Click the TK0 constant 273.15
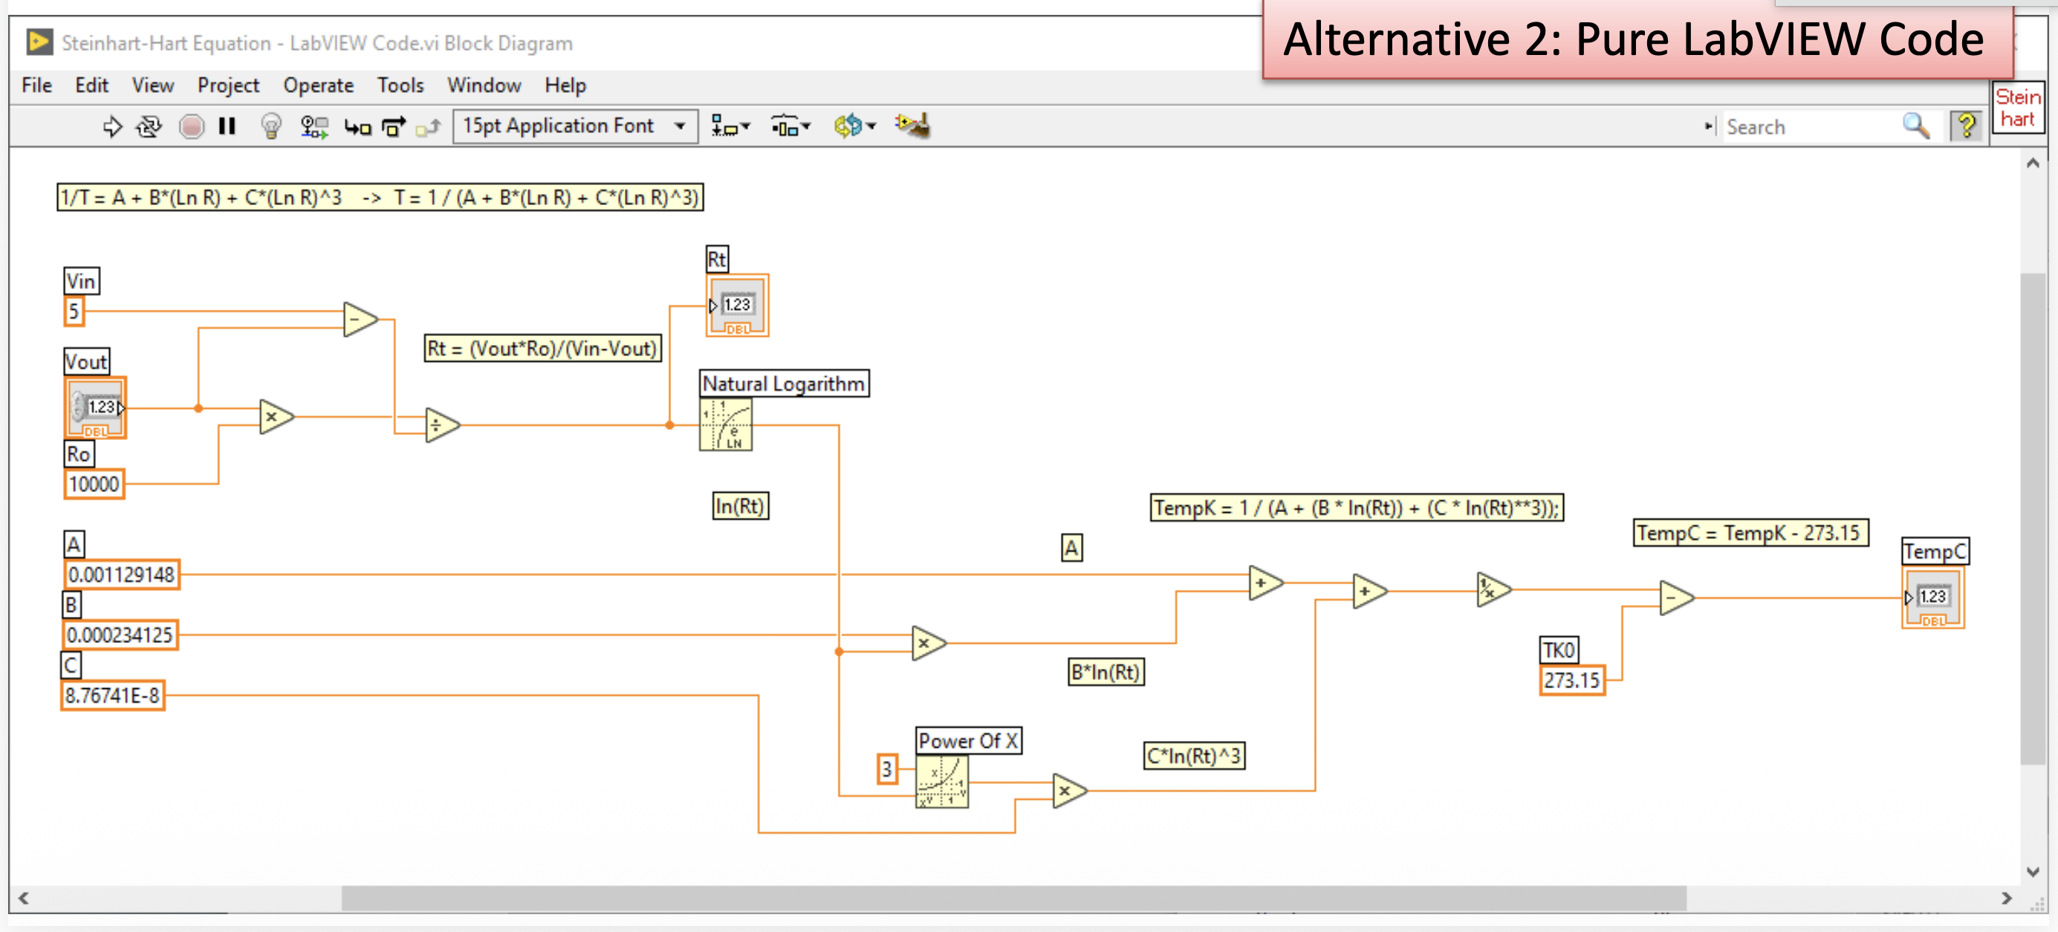2058x932 pixels. (1571, 680)
